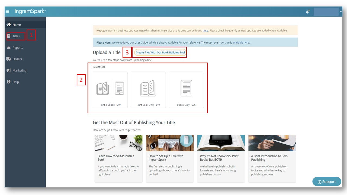Click 'How to Set Up a Title with IngramSpark'
Viewport: 347px width, 195px height.
click(166, 158)
